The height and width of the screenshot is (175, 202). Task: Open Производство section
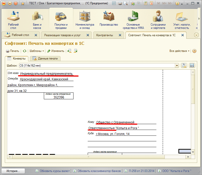(x=108, y=19)
